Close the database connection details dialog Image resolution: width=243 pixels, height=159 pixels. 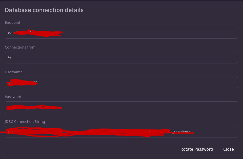pyautogui.click(x=228, y=149)
